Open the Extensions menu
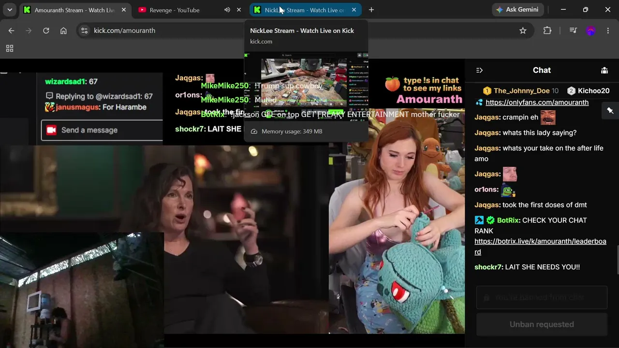 pyautogui.click(x=547, y=30)
